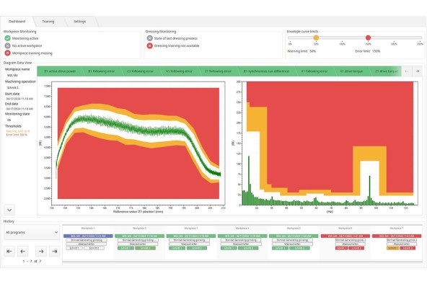Select the B1 synchronous run difference tab
Viewport: 427px width, 284px height.
click(266, 71)
